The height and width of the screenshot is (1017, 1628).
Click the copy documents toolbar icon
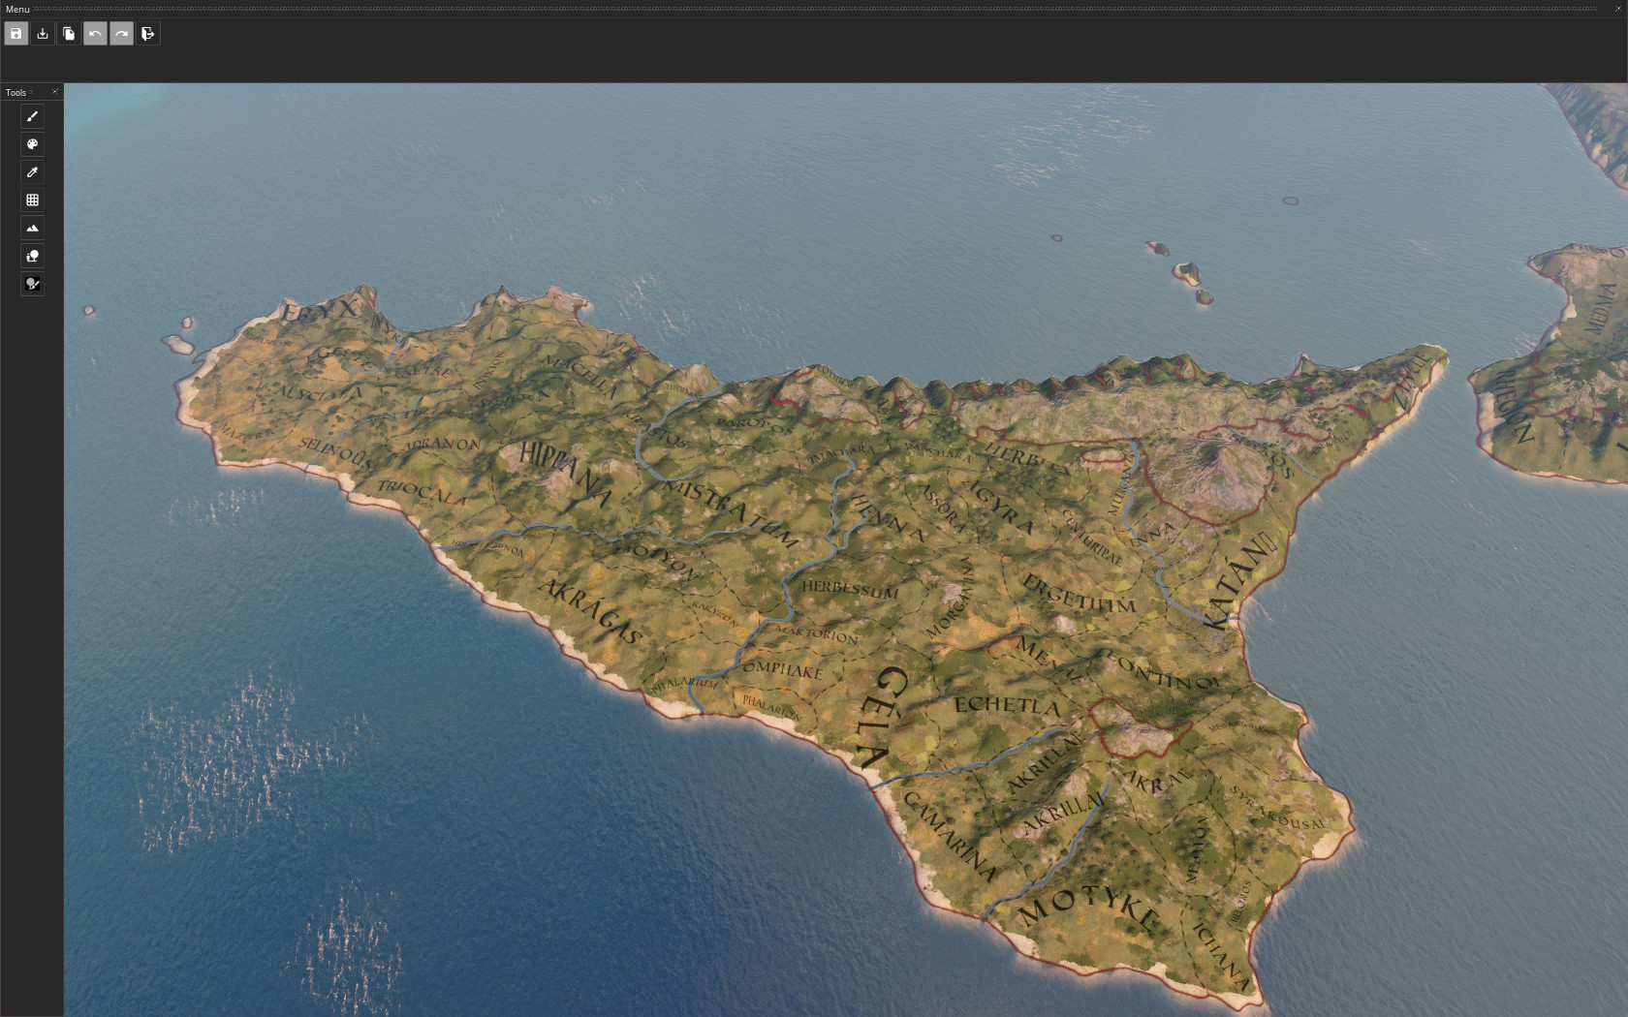[69, 34]
